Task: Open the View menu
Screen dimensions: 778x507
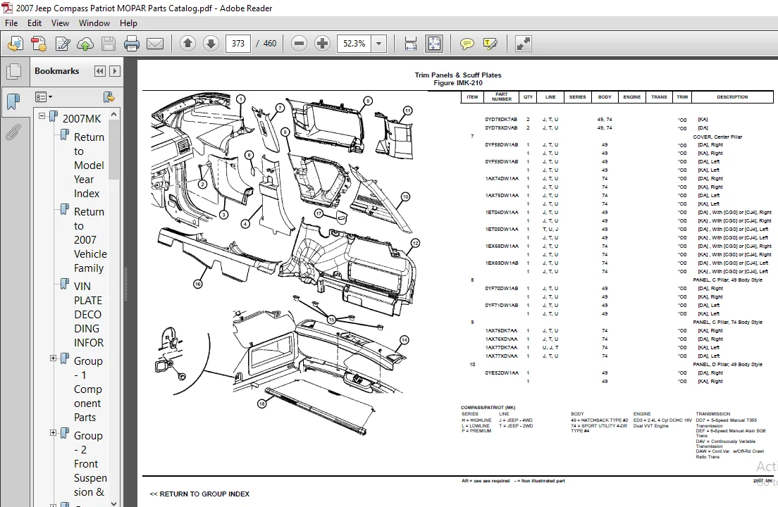Action: pyautogui.click(x=60, y=23)
